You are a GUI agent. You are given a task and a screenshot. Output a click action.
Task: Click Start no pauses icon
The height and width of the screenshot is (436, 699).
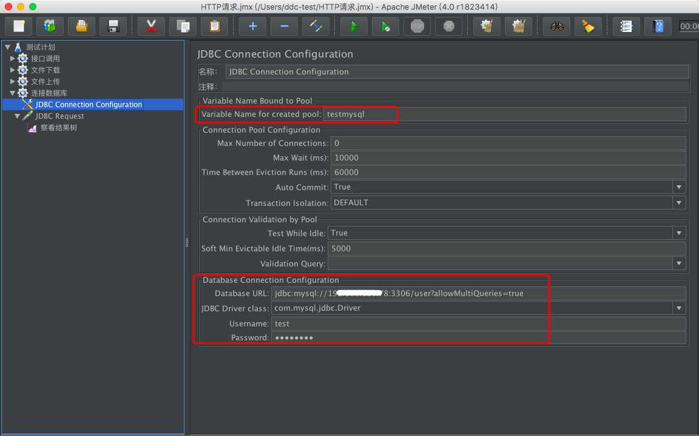tap(386, 26)
